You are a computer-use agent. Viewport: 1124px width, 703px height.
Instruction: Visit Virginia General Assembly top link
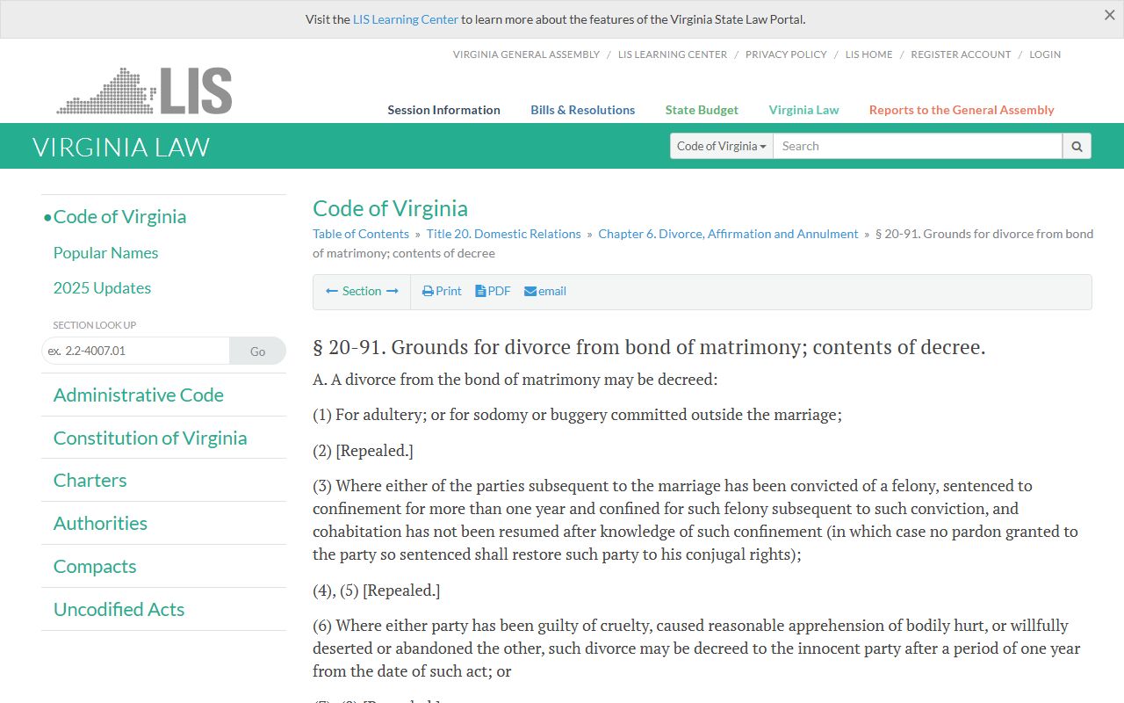pyautogui.click(x=526, y=54)
